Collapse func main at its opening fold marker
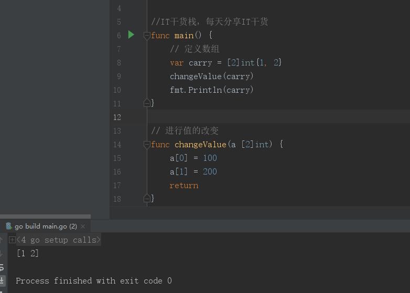 click(x=147, y=36)
